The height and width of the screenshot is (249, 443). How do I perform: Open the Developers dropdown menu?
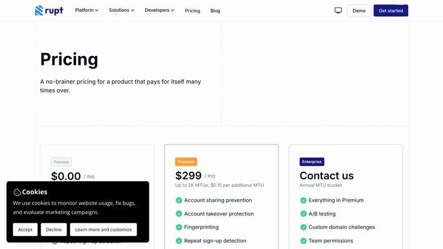(160, 10)
